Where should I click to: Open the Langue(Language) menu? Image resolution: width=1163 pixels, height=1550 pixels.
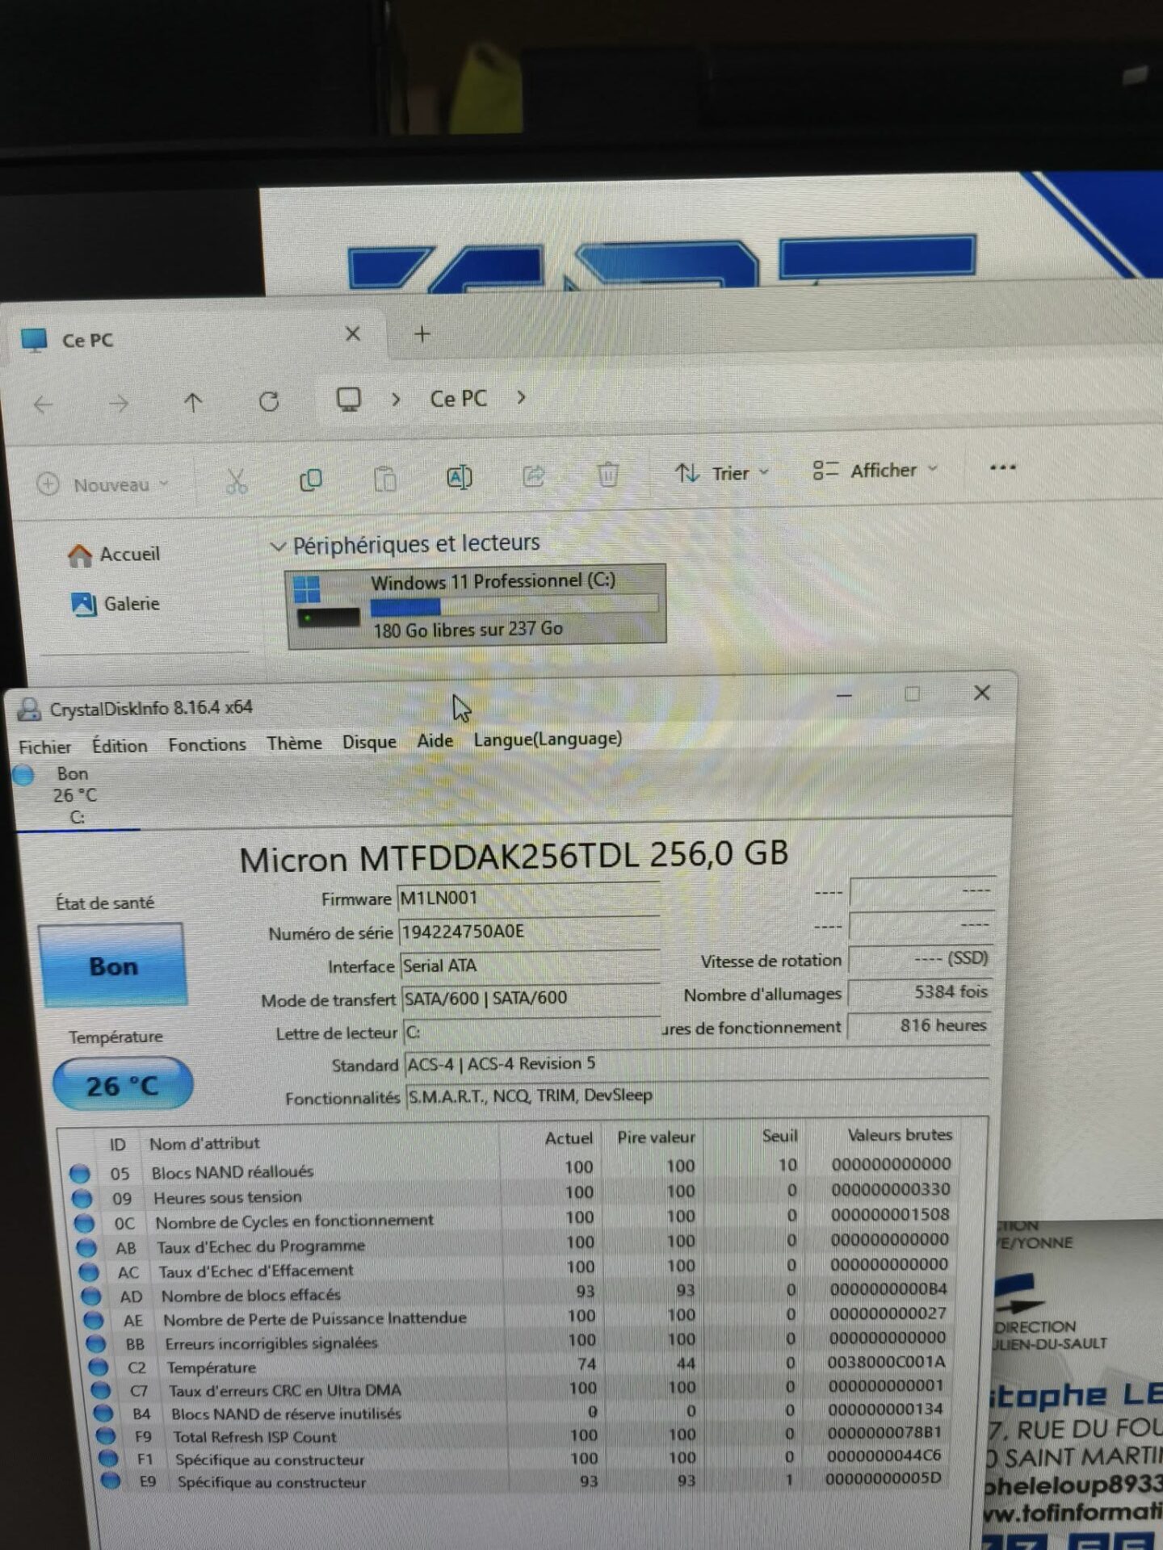coord(548,739)
